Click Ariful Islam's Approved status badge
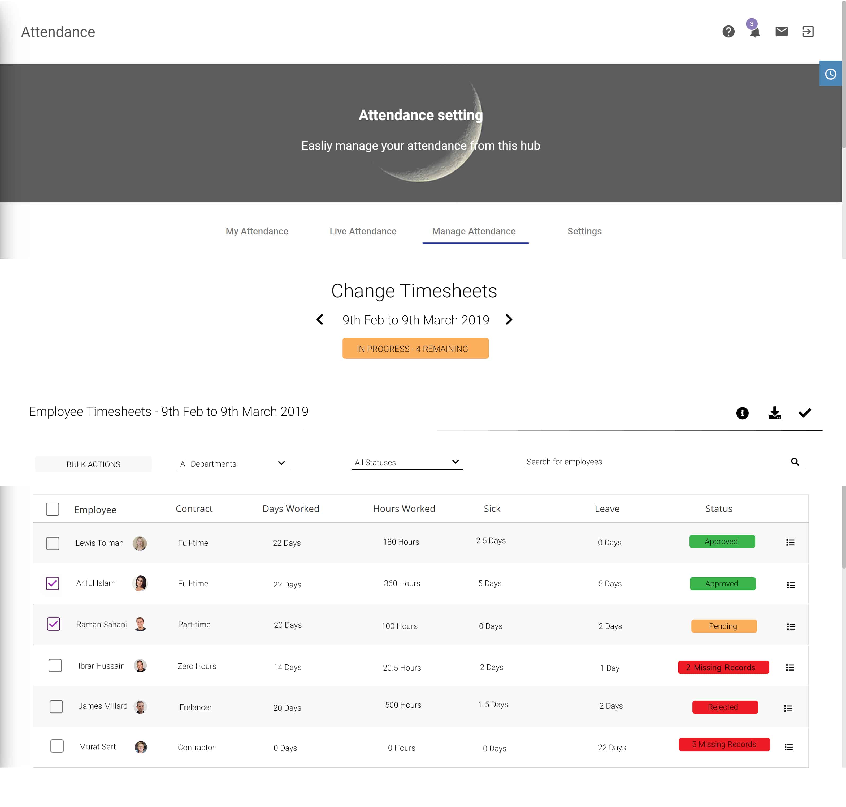The width and height of the screenshot is (846, 807). click(722, 584)
